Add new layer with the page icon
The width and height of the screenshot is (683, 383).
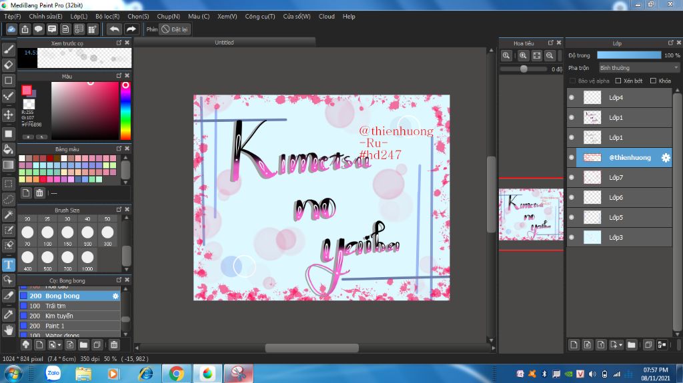tap(574, 345)
